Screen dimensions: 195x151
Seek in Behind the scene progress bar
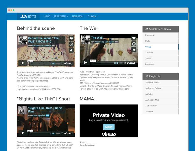(41, 64)
